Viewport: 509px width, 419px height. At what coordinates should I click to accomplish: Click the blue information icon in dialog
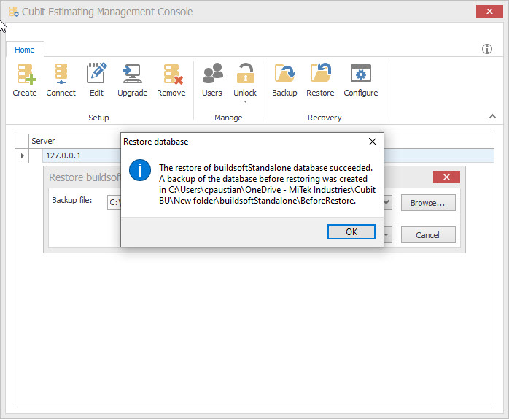pos(140,170)
